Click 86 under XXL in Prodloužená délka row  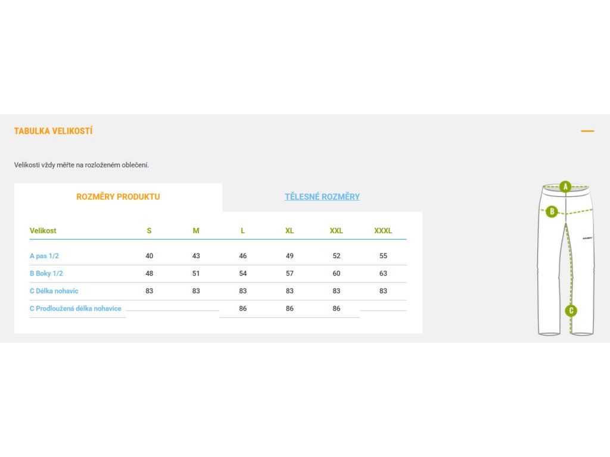click(337, 309)
